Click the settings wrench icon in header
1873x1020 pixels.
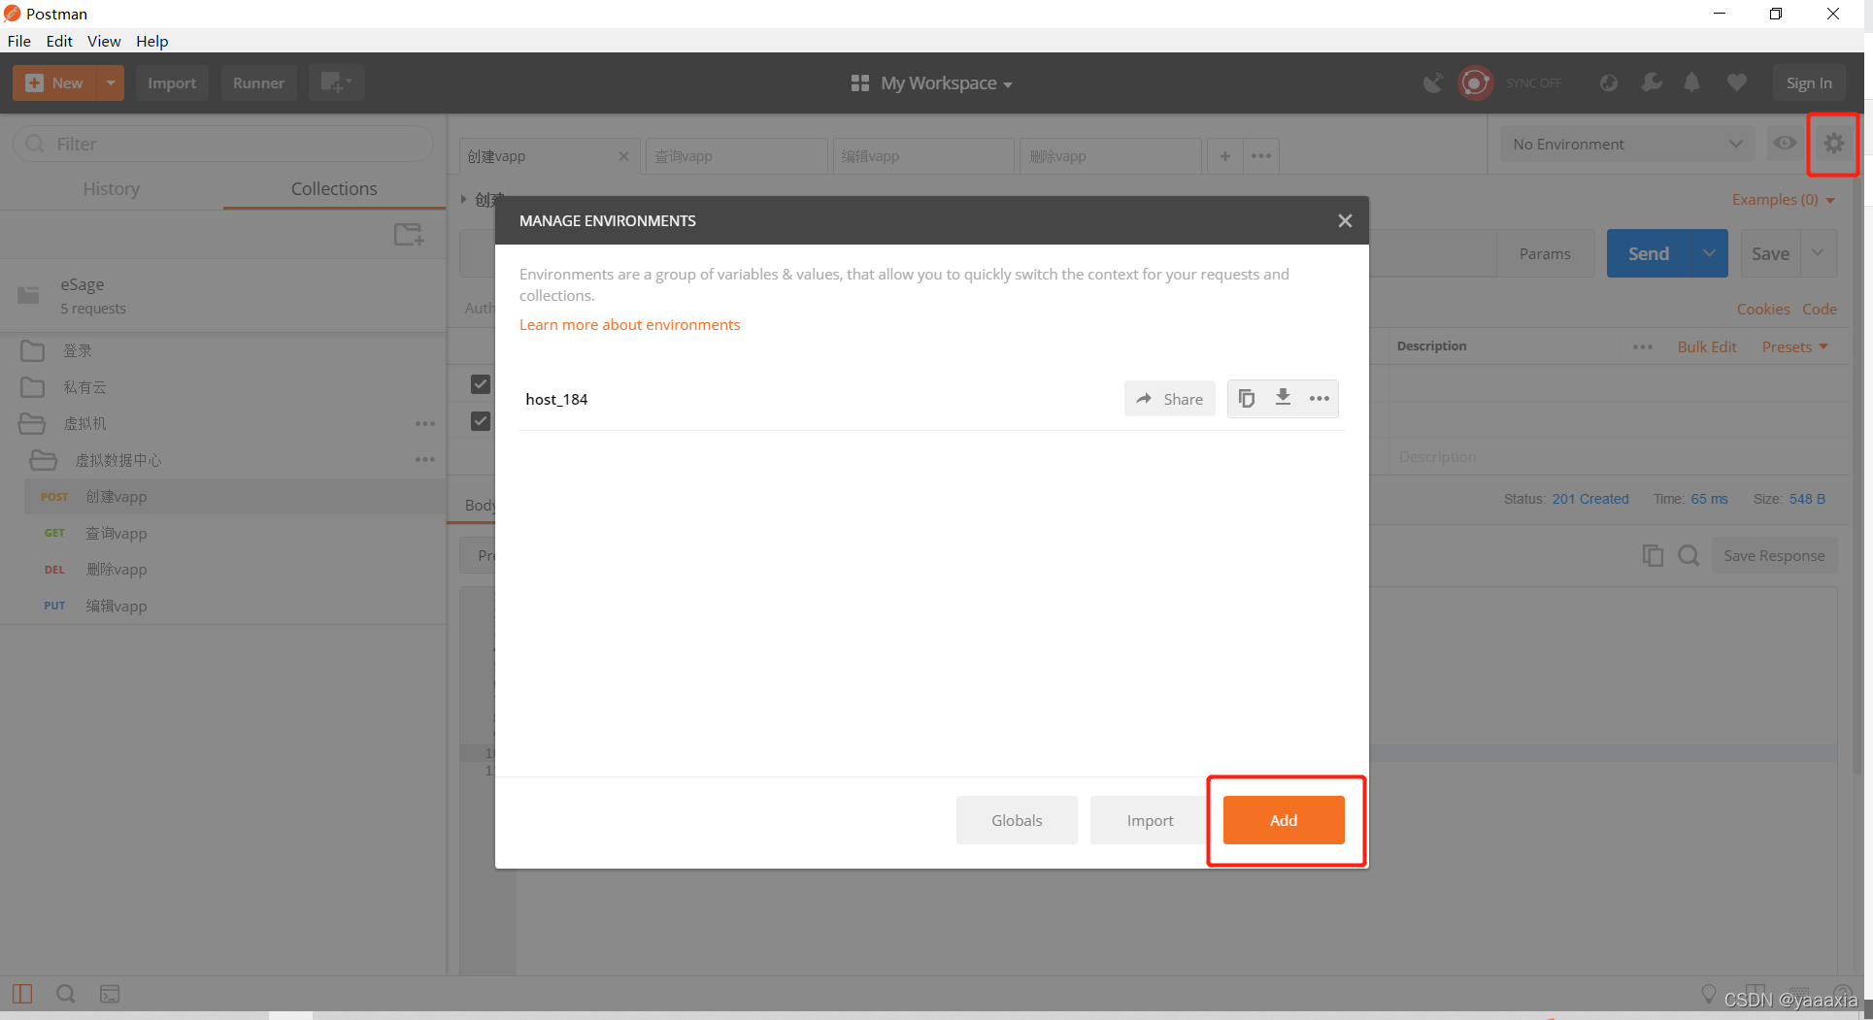(1651, 82)
